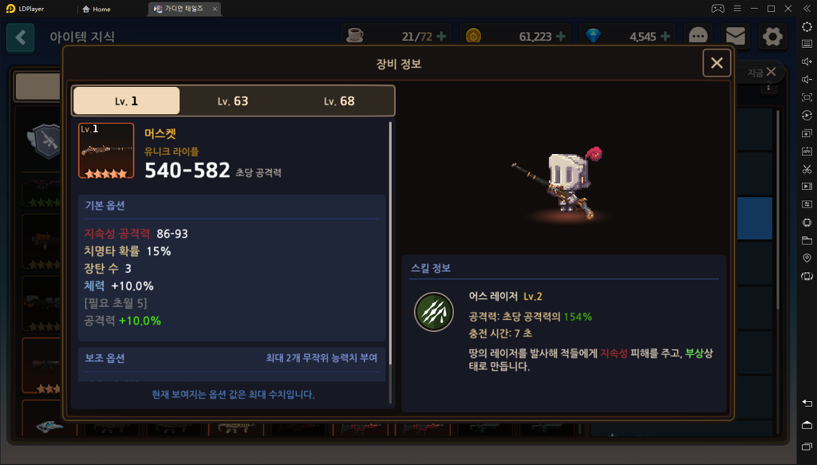Viewport: 817px width, 465px height.
Task: Click the knight character preview
Action: pos(564,182)
